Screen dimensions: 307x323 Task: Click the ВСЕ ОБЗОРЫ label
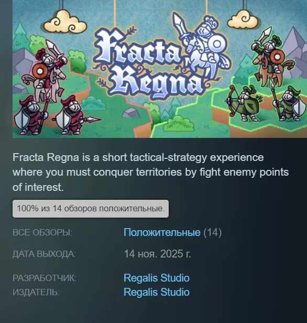[x=42, y=233]
